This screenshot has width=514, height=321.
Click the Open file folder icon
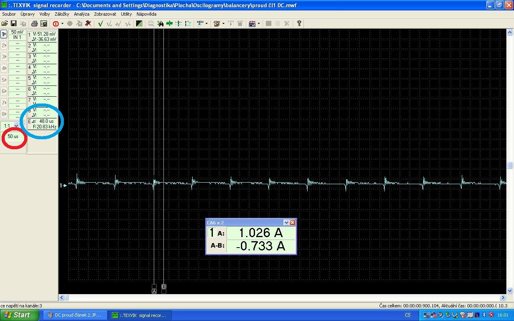(5, 24)
